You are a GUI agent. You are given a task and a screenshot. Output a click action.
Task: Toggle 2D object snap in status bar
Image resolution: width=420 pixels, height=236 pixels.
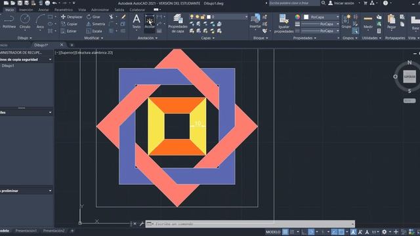pos(341,231)
